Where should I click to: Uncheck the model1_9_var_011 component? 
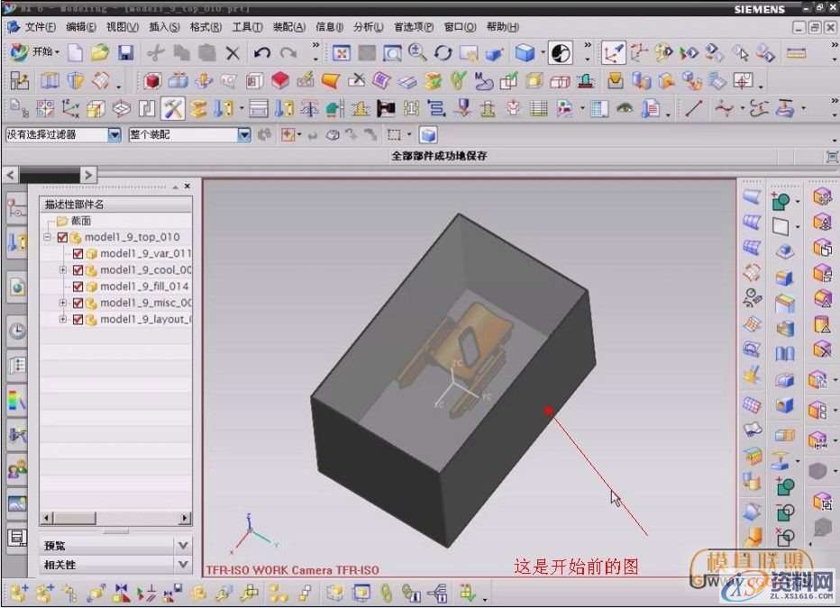click(77, 254)
